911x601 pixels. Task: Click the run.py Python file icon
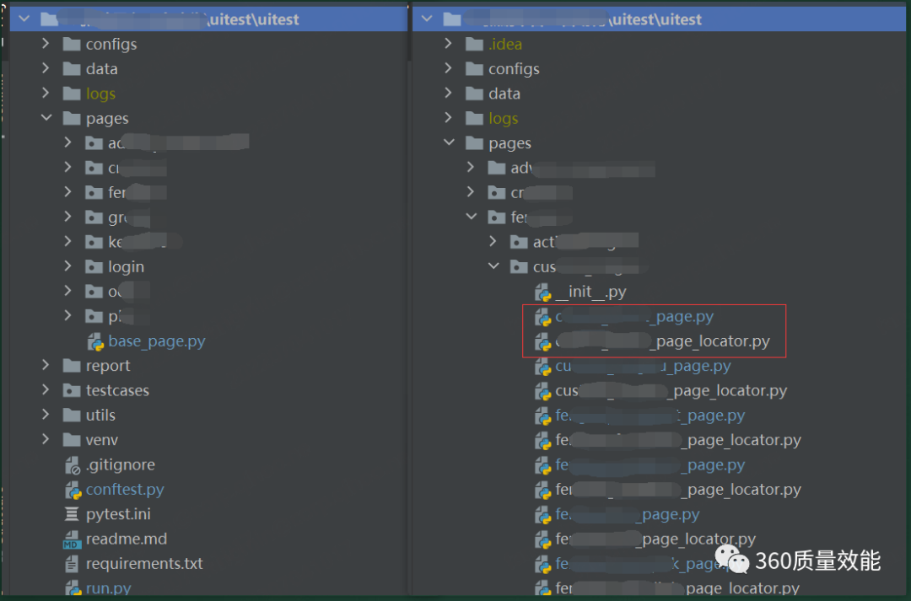point(73,588)
